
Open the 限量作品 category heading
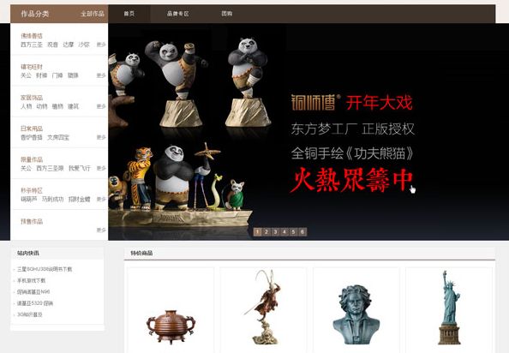(32, 159)
